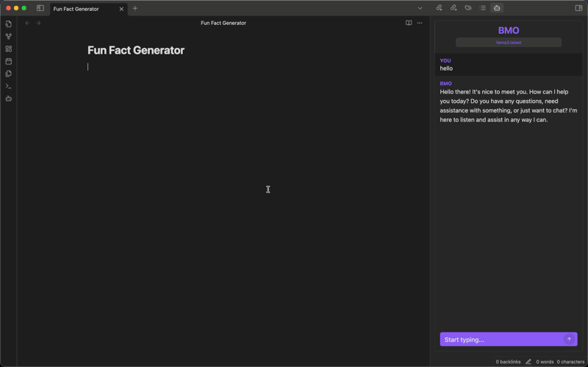Navigate back with the left arrow
The width and height of the screenshot is (588, 367).
[x=27, y=23]
